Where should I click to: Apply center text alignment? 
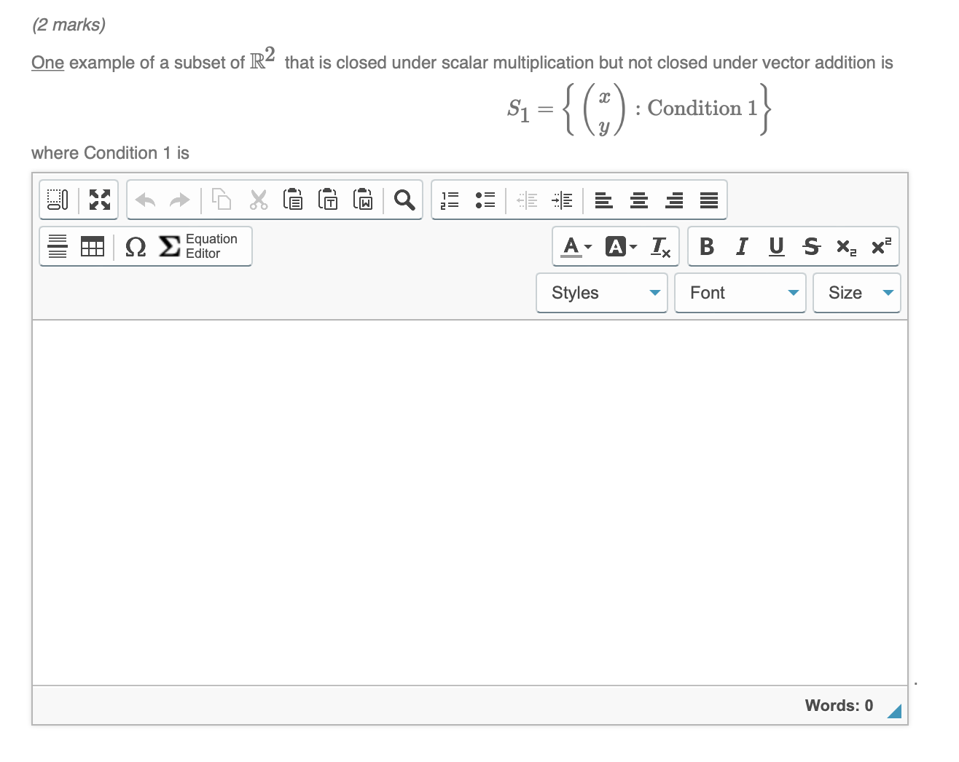tap(639, 199)
